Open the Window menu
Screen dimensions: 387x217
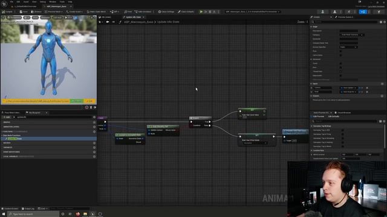click(53, 2)
